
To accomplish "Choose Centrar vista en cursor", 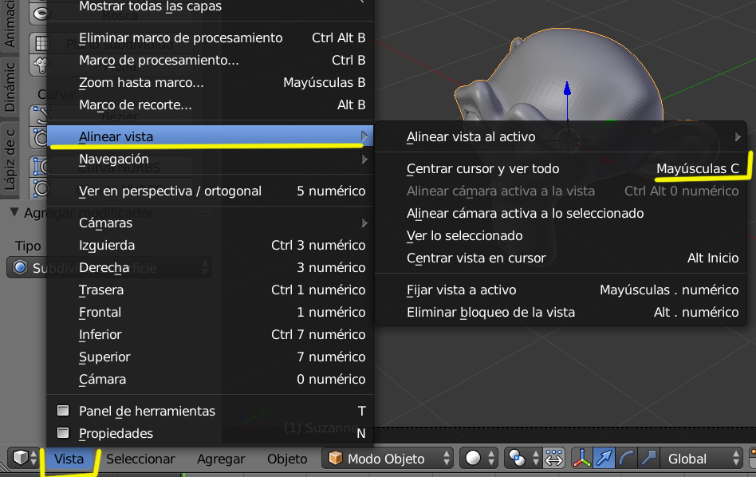I will (x=561, y=258).
